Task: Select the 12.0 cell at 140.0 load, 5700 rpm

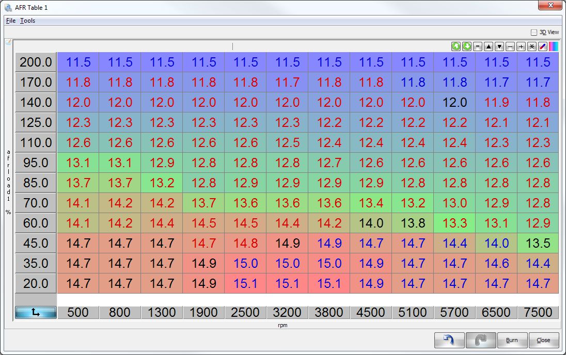Action: tap(454, 102)
